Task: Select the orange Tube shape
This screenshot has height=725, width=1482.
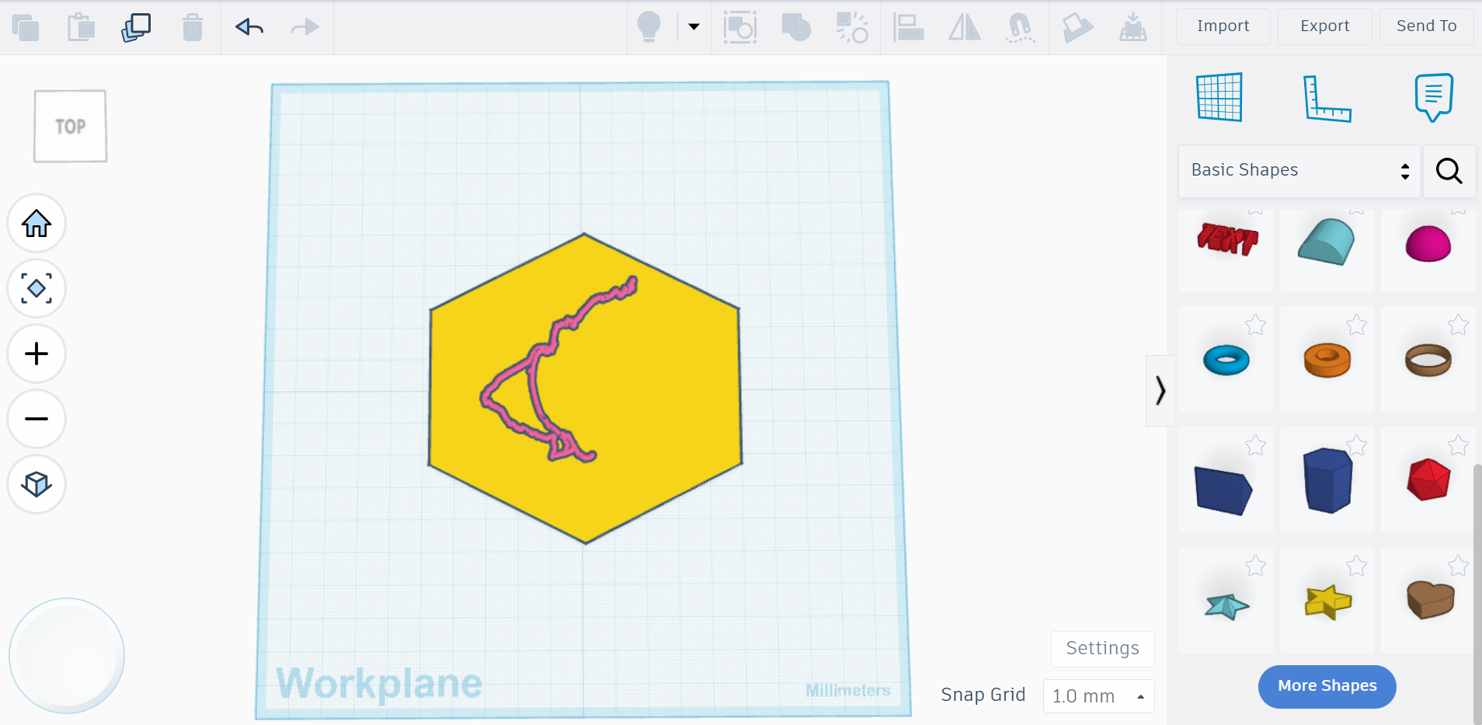Action: pos(1327,360)
